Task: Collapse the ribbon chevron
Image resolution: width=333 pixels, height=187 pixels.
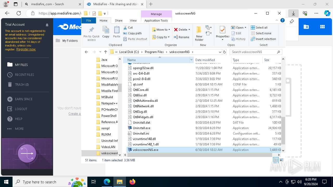Action: click(277, 20)
